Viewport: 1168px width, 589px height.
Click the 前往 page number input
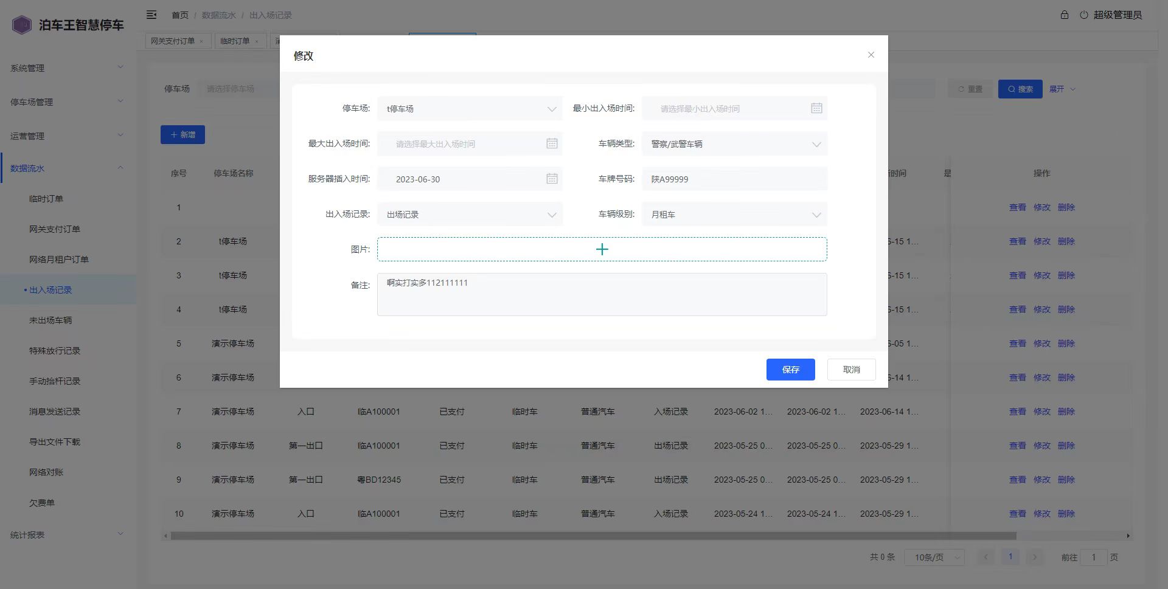(x=1093, y=557)
